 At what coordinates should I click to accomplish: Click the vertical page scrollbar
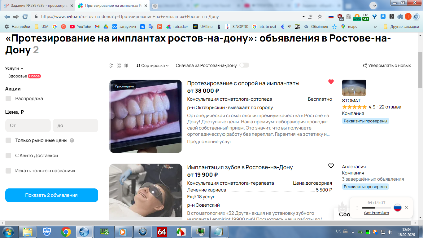click(x=420, y=70)
